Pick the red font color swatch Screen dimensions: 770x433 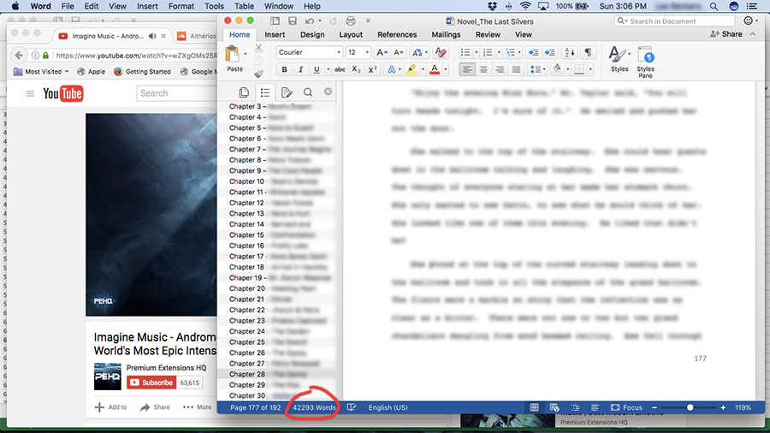435,69
